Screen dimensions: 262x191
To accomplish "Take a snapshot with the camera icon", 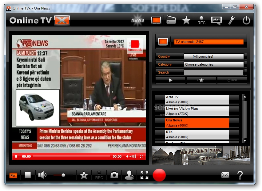I will click(x=114, y=175).
